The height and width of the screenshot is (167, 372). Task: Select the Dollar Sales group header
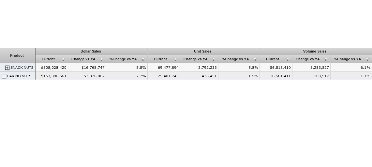tap(91, 51)
